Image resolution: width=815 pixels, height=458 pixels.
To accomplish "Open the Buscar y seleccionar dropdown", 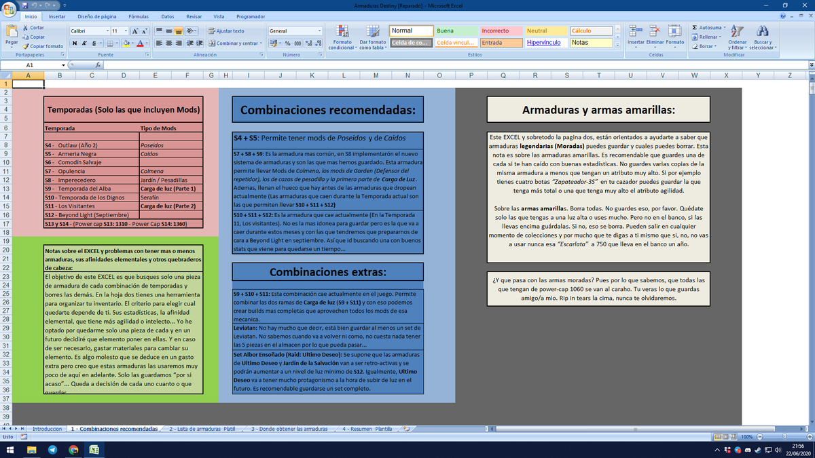I will 762,38.
